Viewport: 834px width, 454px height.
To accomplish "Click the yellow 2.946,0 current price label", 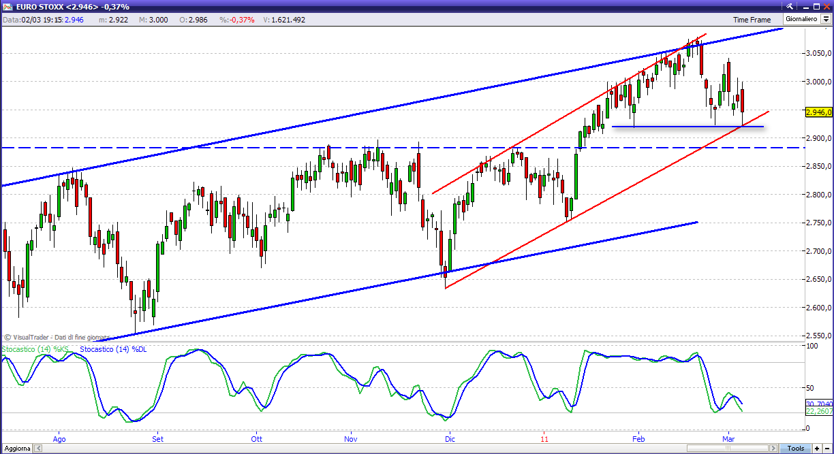I will (818, 112).
